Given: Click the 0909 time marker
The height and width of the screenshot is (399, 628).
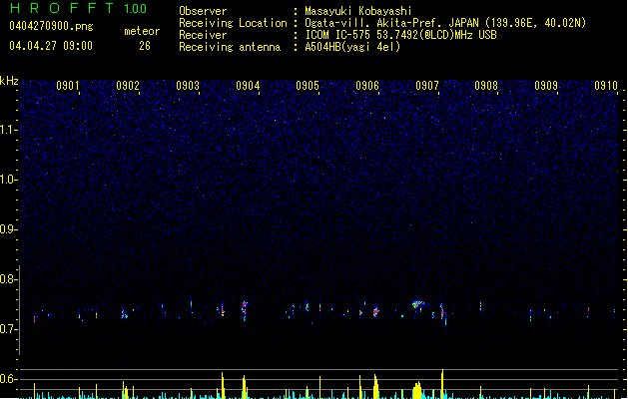Looking at the screenshot, I should pos(546,86).
